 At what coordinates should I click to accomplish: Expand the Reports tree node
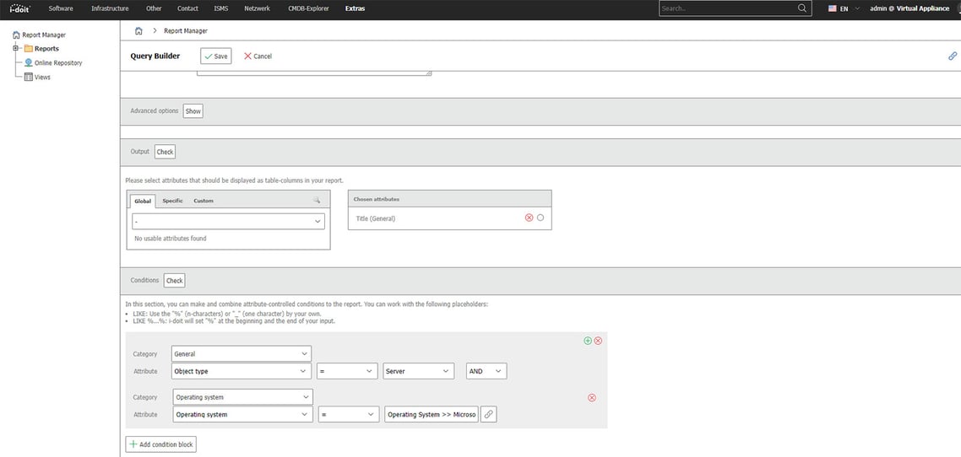click(16, 48)
